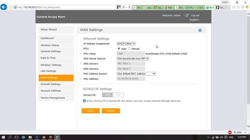Open Setup Wizard in sidebar
The image size is (250, 140).
56,30
